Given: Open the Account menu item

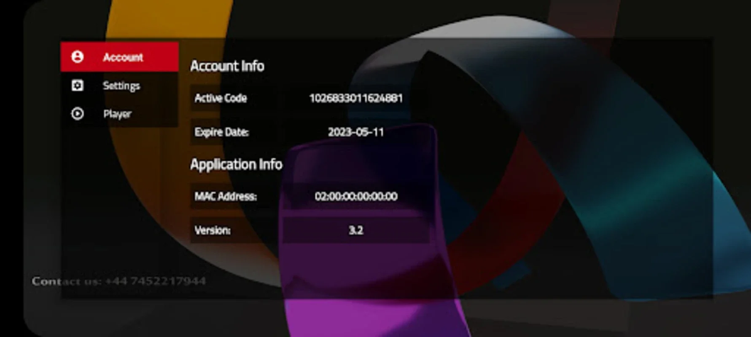Looking at the screenshot, I should pos(119,56).
